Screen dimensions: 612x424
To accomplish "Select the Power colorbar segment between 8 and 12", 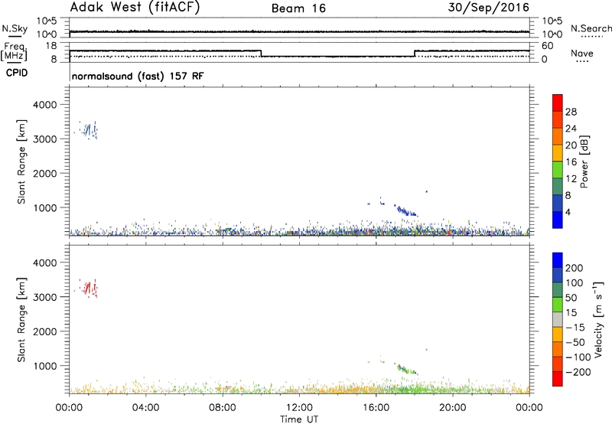I will pos(558,186).
